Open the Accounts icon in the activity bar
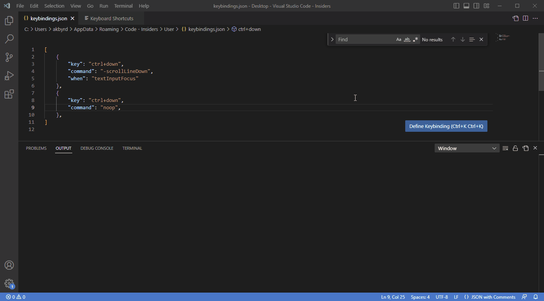The image size is (544, 301). (9, 265)
